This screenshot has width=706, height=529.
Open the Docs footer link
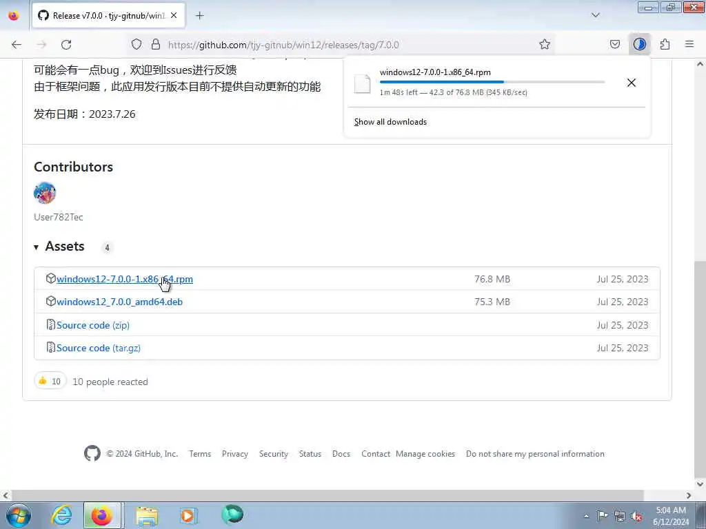coord(341,454)
